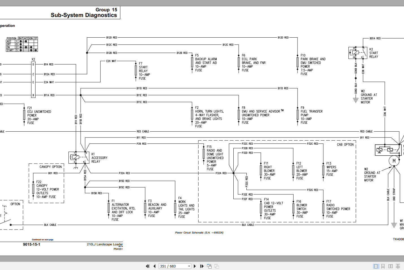Viewport: 404px width, 270px height.
Task: Click the 'CANOPY OPTION' label
Action: coord(51,167)
